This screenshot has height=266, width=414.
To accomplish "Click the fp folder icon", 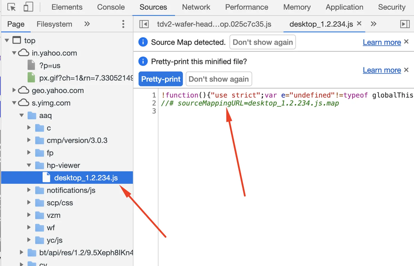I will coord(40,153).
